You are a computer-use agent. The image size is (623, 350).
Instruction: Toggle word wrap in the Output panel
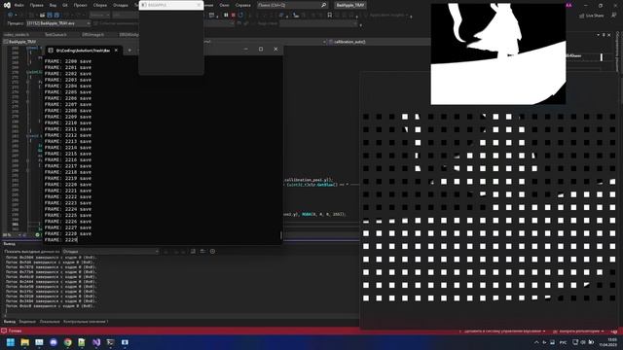[202, 251]
